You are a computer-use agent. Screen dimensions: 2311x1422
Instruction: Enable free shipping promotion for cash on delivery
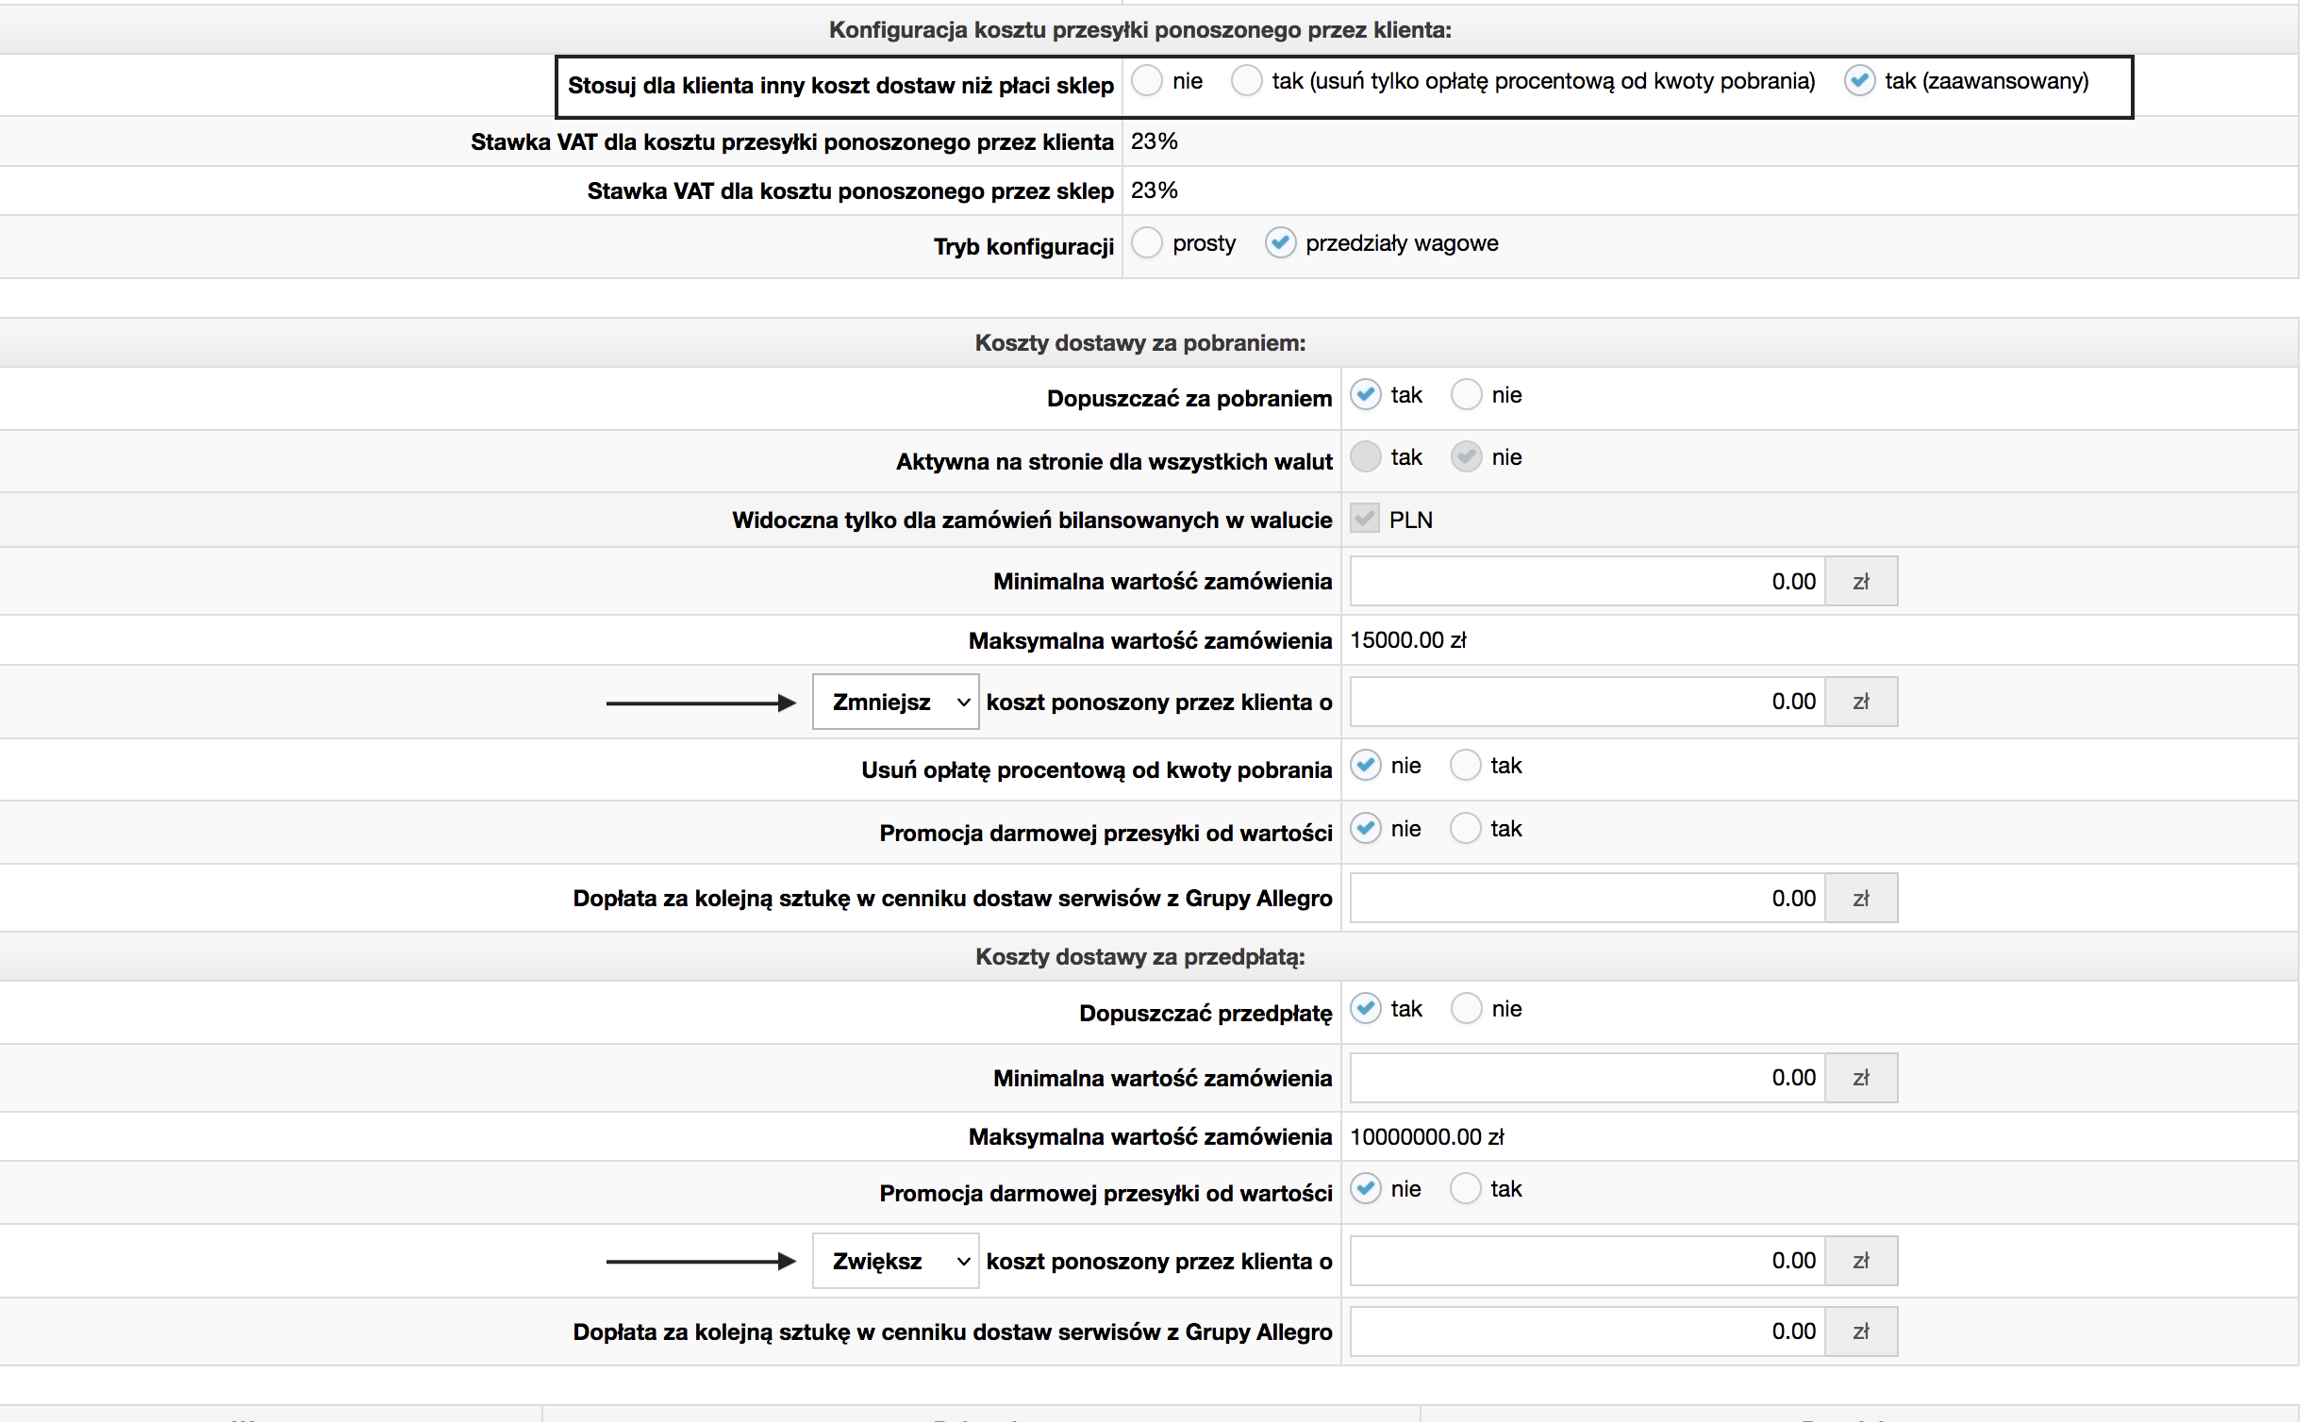(x=1465, y=829)
